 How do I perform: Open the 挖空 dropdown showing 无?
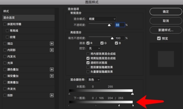(x=94, y=48)
